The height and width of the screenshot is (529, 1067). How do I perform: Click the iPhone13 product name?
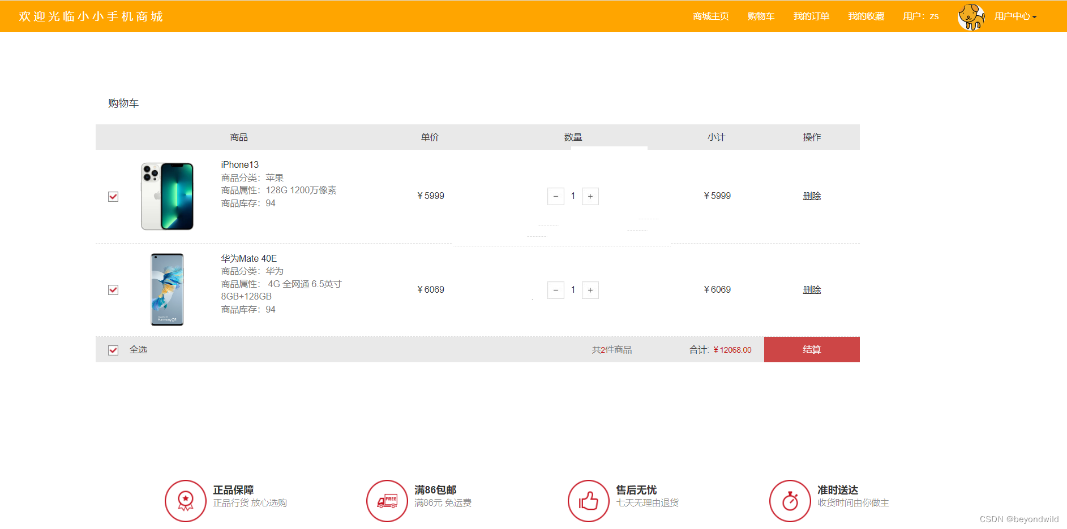click(x=239, y=164)
